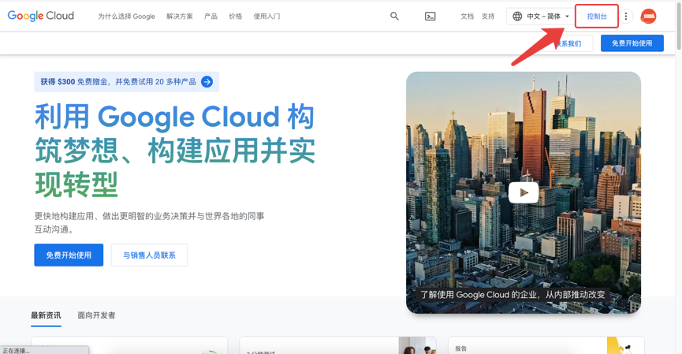Play the city skyline video
Screen dimensions: 682x354
[x=524, y=192]
